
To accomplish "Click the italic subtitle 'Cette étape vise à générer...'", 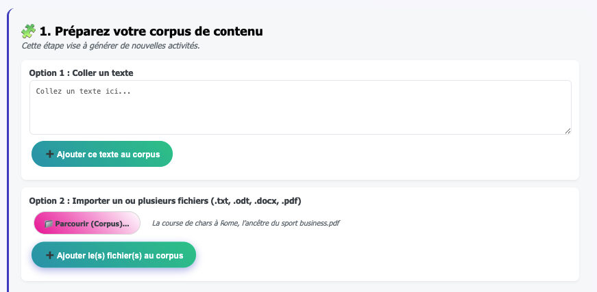I will click(110, 46).
